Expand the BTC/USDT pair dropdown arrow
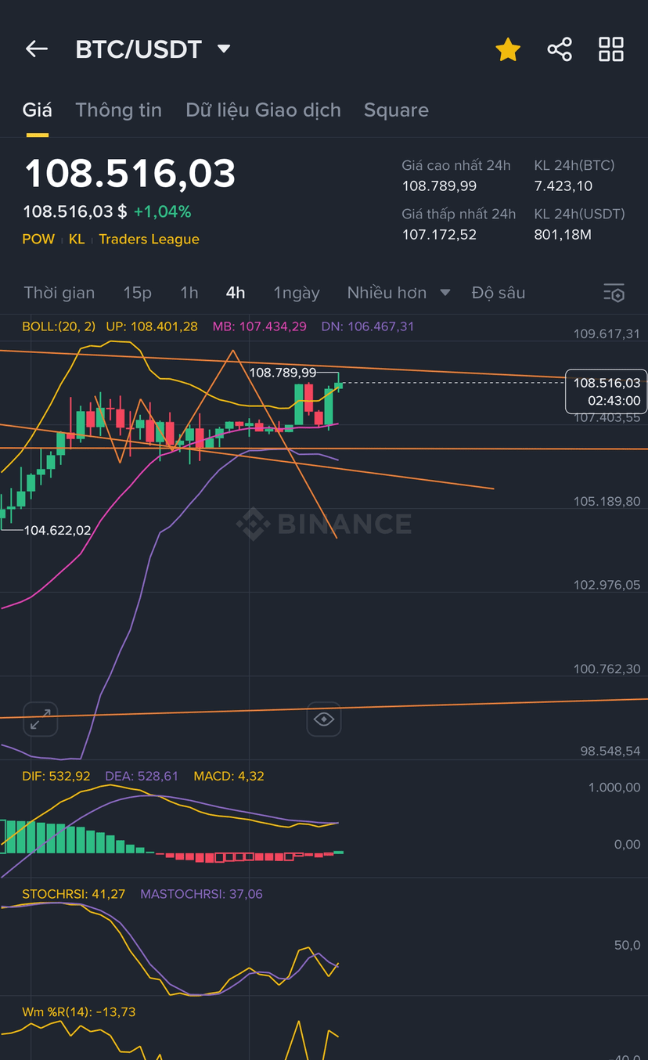Image resolution: width=648 pixels, height=1060 pixels. [224, 49]
